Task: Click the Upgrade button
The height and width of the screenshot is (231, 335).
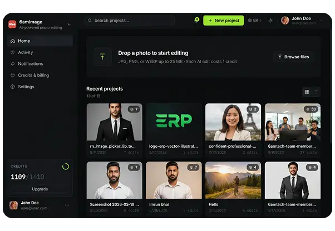Action: (40, 189)
